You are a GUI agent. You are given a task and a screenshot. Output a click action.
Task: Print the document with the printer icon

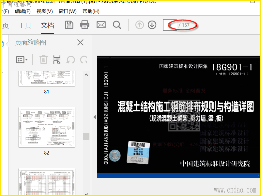[x=85, y=25]
